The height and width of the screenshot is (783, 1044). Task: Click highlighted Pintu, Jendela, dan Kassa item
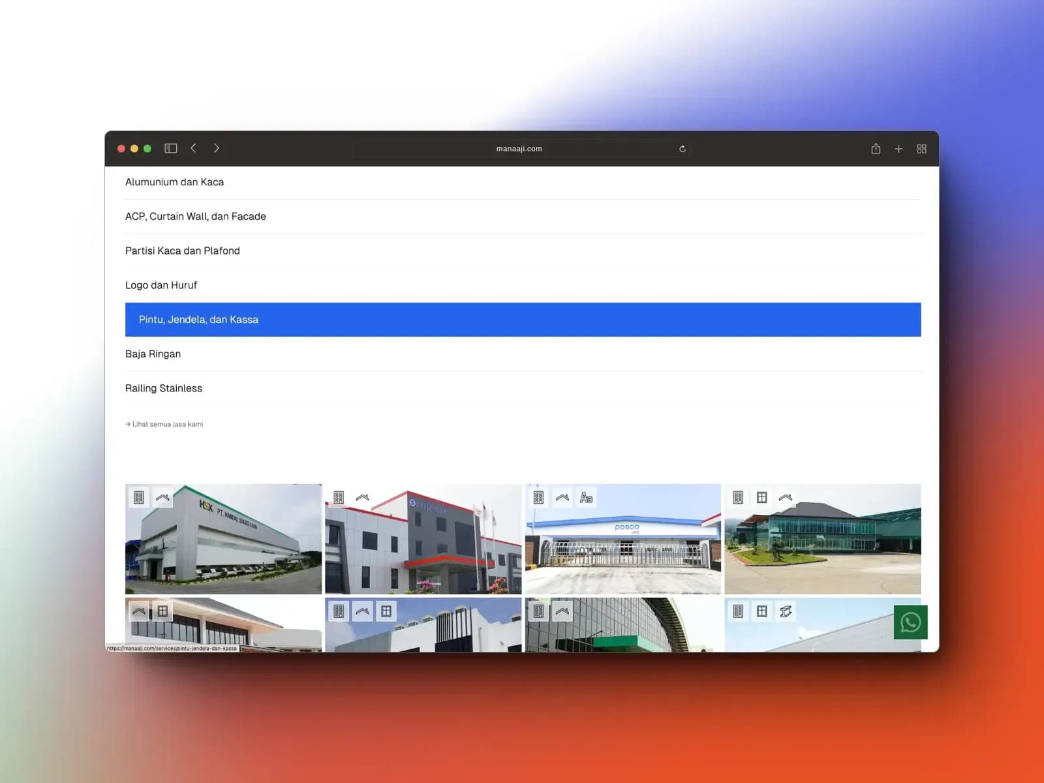(198, 320)
